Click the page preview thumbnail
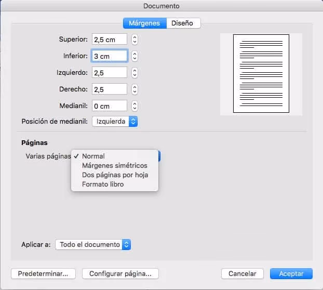This screenshot has height=290, width=323. click(x=261, y=74)
